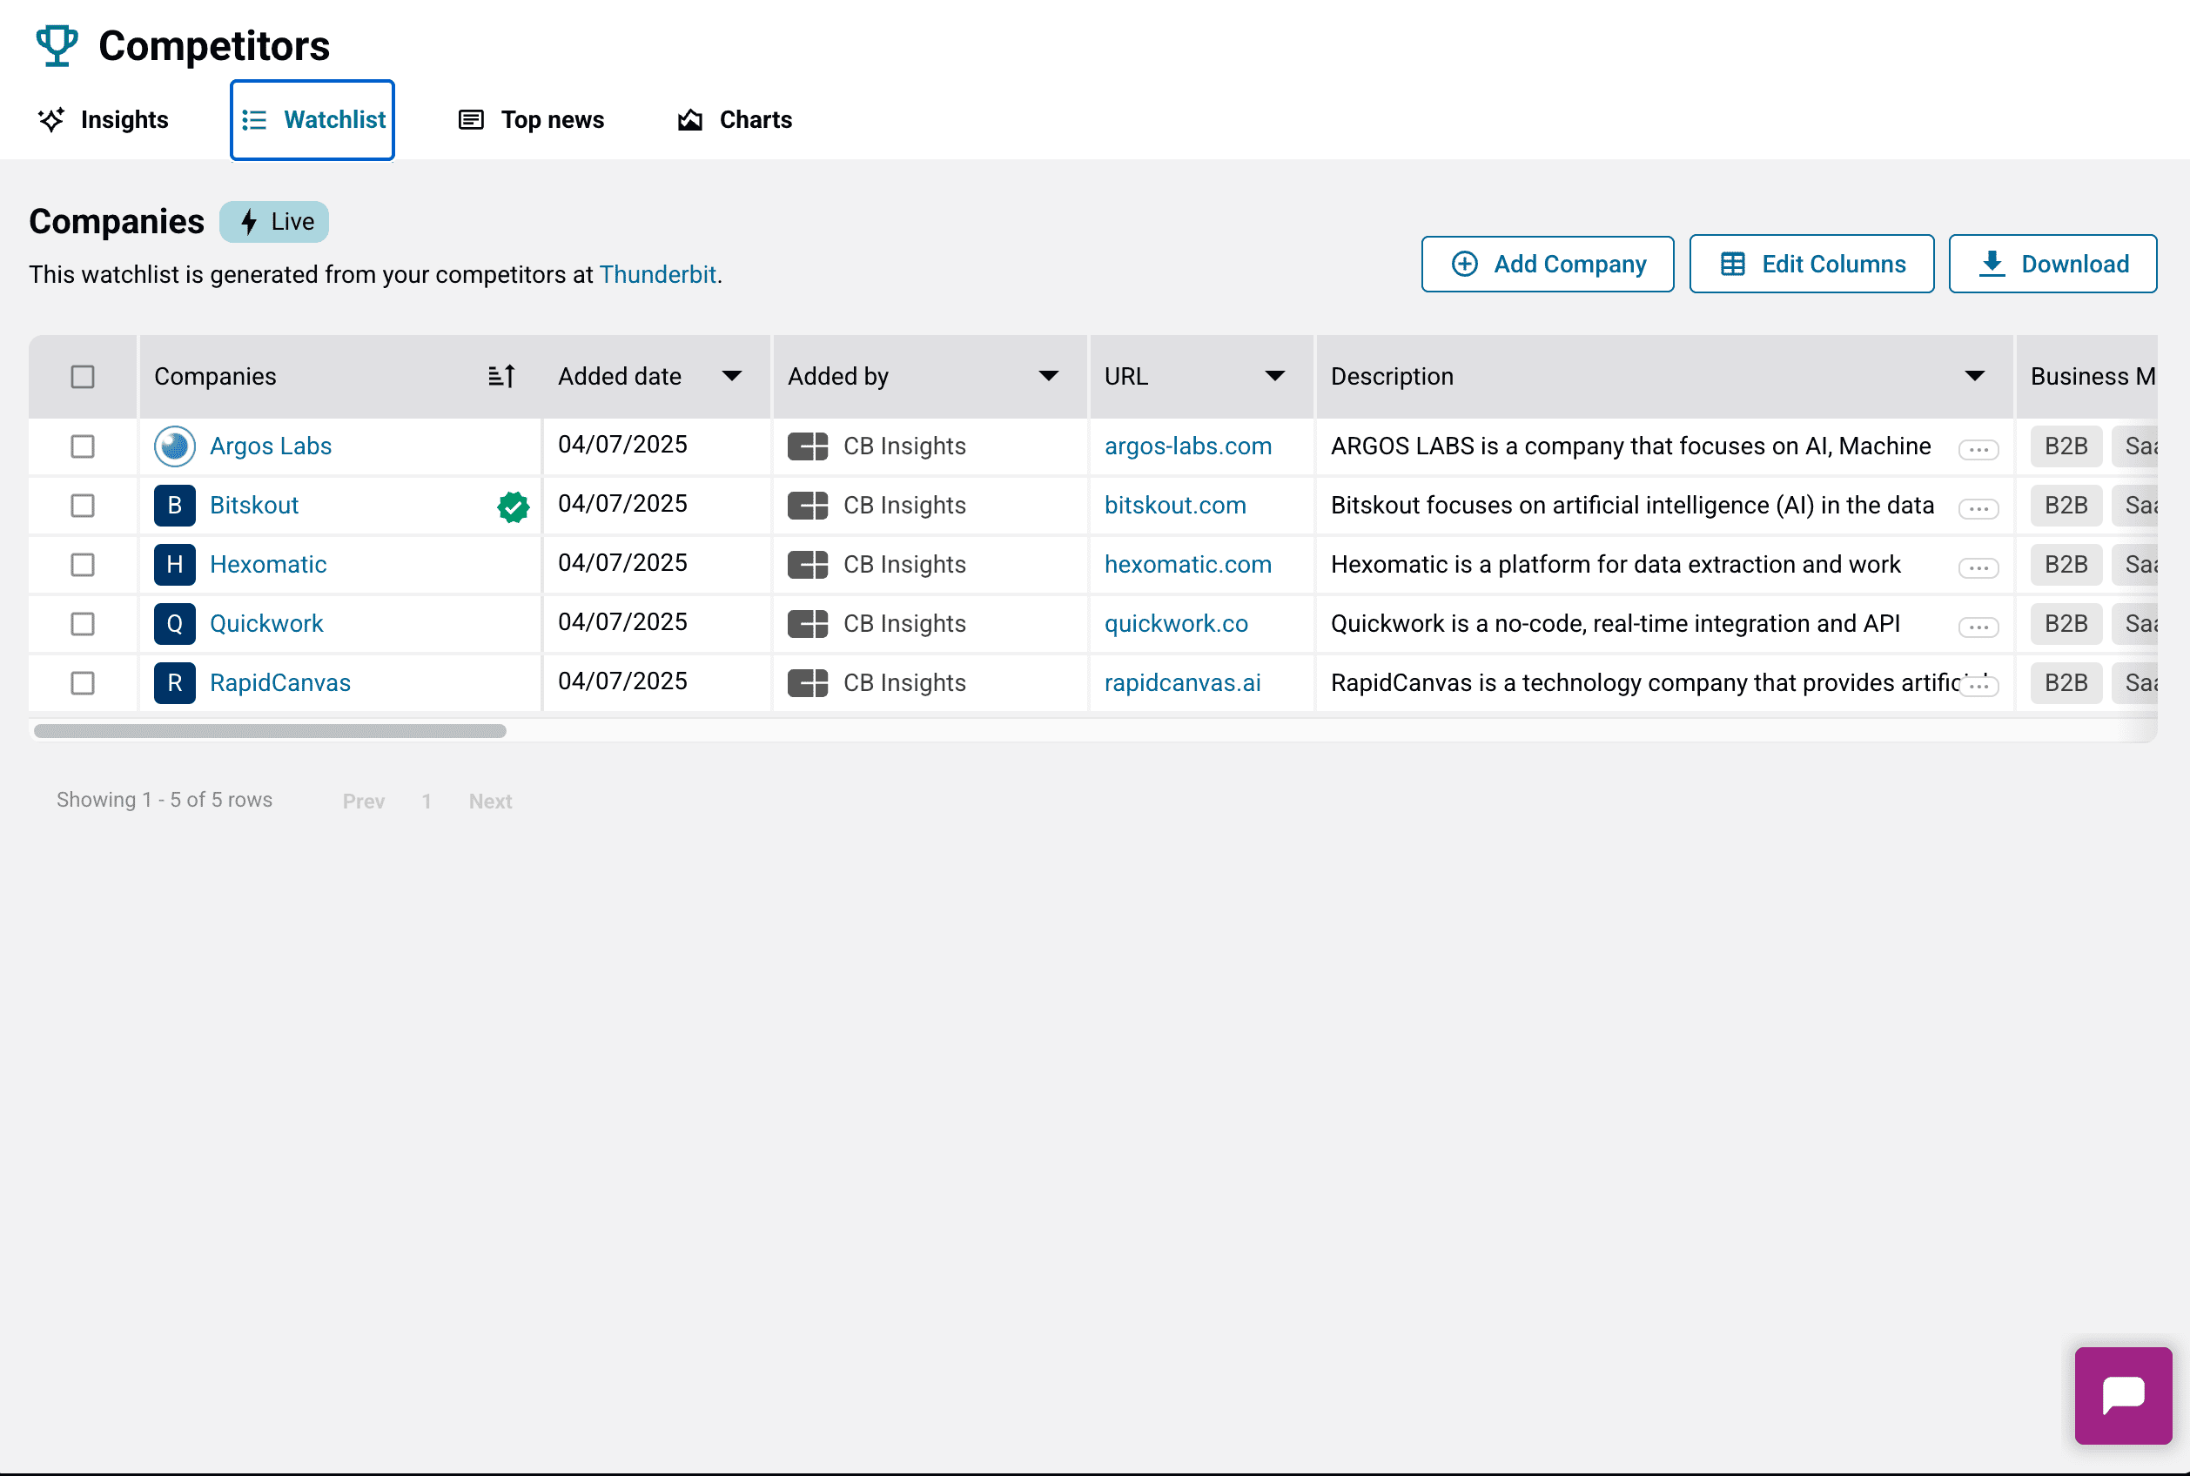Expand the Hexomatic description ellipsis icon
Viewport: 2190px width, 1476px height.
point(1978,567)
